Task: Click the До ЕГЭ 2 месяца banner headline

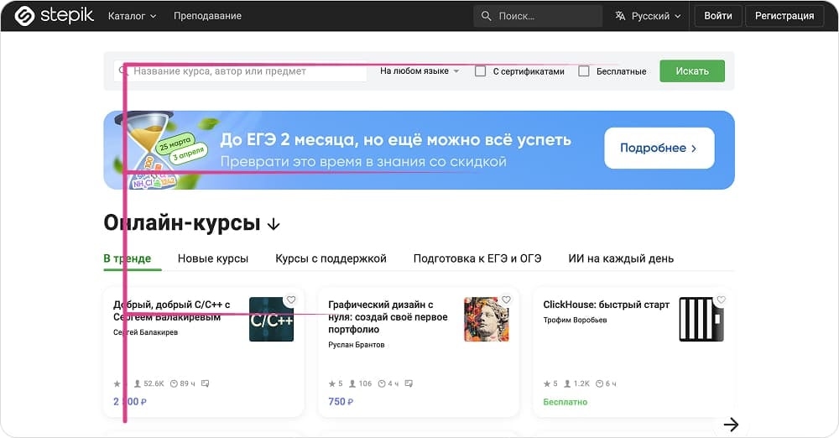Action: pos(395,140)
